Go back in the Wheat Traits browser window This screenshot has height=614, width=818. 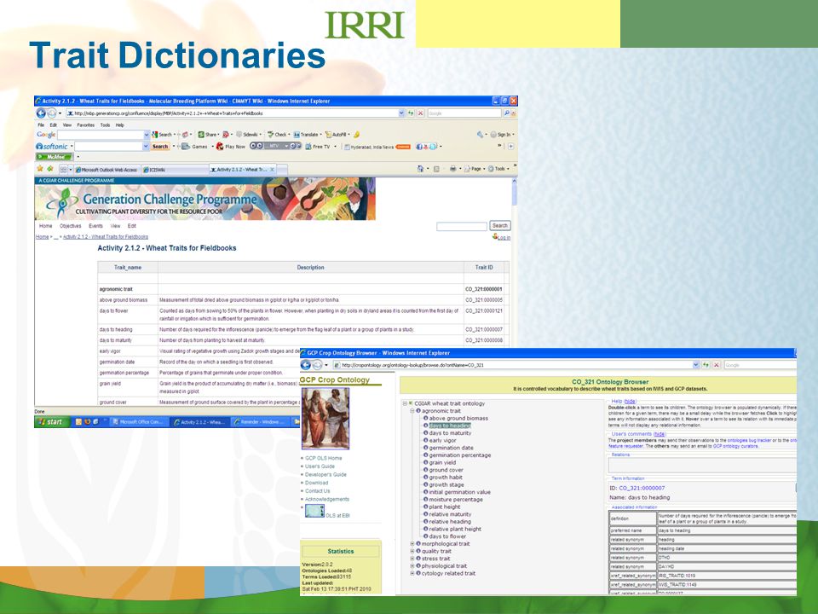(41, 113)
